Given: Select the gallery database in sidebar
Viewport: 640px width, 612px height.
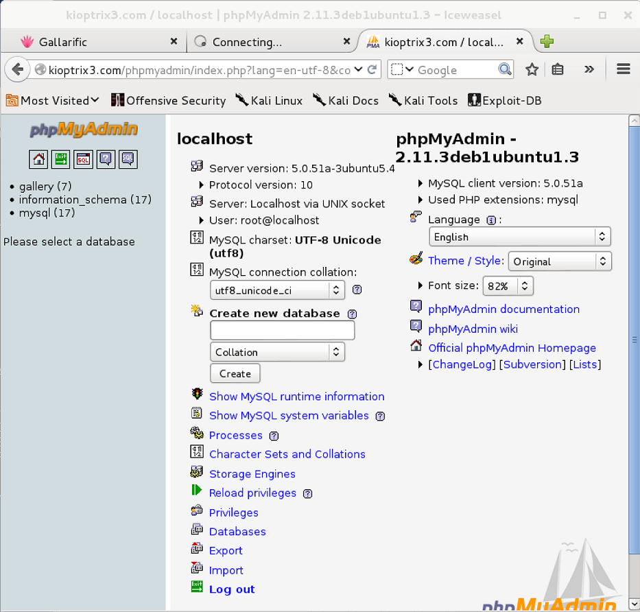Looking at the screenshot, I should tap(45, 187).
